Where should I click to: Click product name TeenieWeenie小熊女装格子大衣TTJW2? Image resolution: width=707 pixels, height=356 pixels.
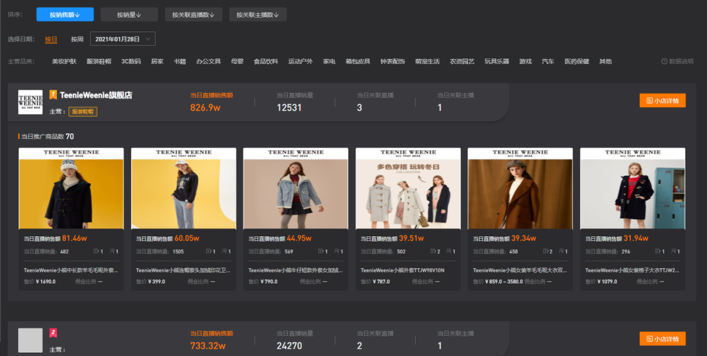(632, 270)
